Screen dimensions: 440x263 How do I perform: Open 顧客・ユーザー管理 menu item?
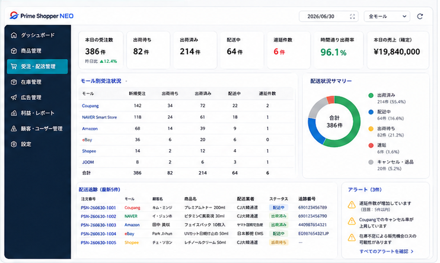[x=37, y=129]
